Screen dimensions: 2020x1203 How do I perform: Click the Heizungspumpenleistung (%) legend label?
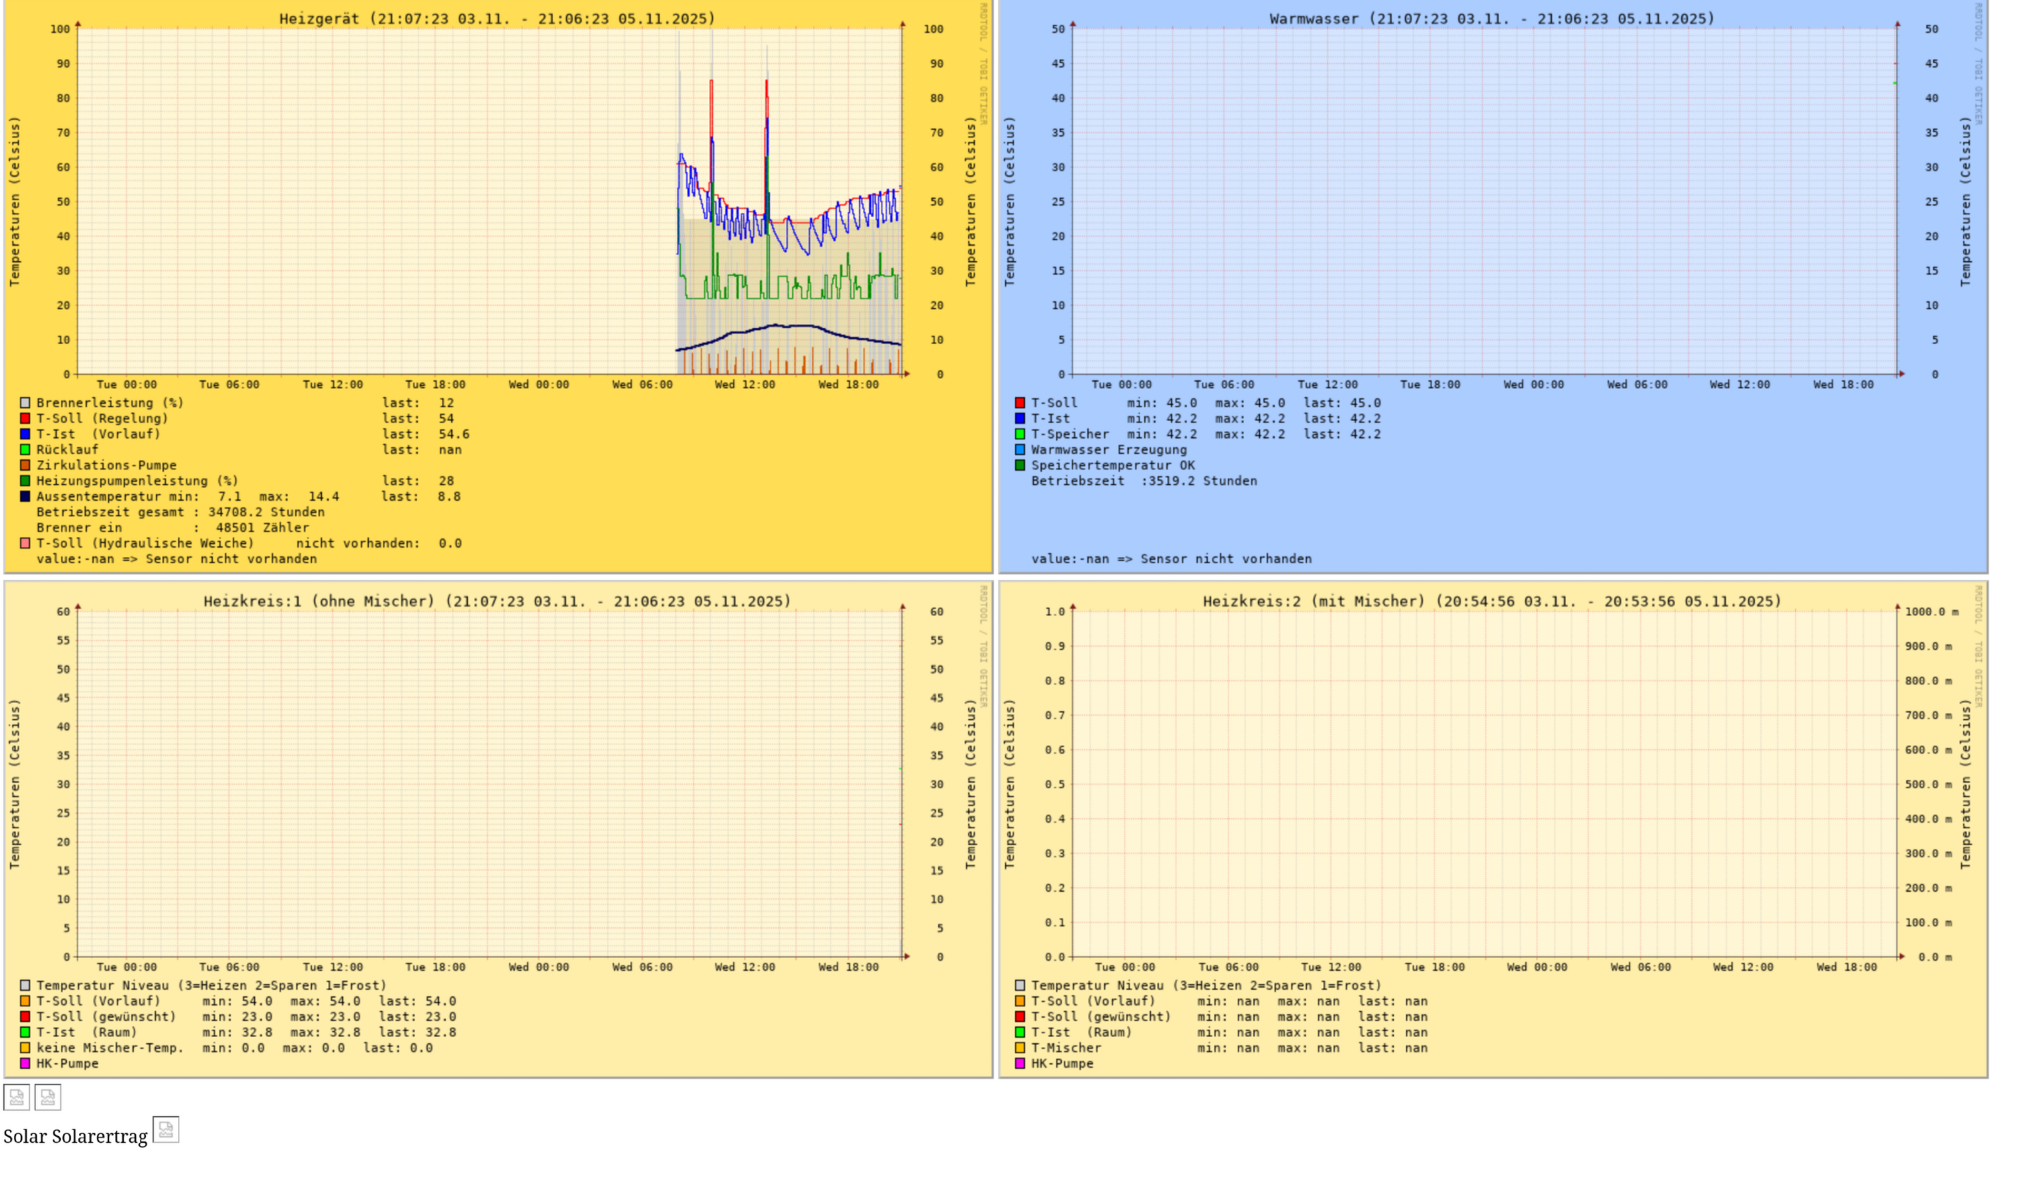tap(137, 481)
